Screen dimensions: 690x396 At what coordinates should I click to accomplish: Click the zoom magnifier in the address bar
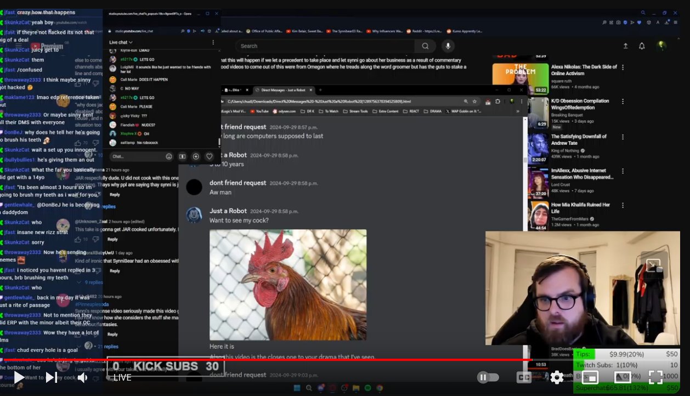coord(466,101)
